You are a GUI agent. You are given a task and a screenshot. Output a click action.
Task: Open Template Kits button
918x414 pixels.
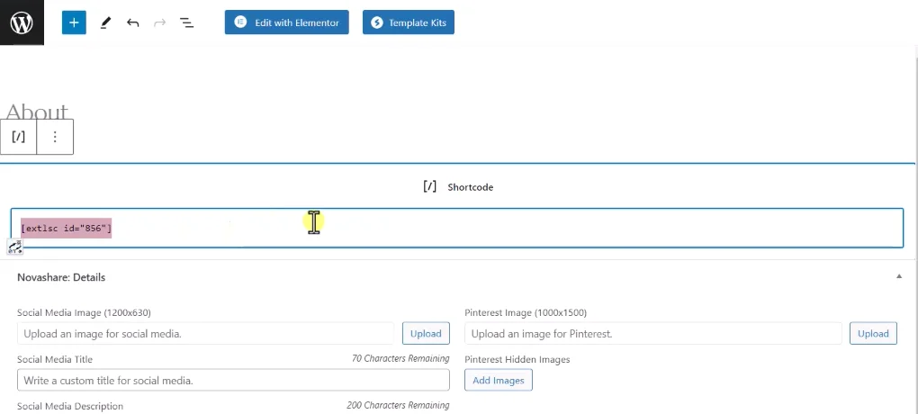[x=408, y=22]
